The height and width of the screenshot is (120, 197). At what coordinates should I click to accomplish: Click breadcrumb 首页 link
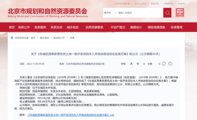pyautogui.click(x=33, y=38)
